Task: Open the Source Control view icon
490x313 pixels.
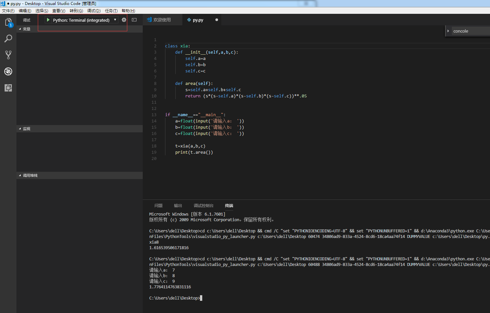Action: 8,55
